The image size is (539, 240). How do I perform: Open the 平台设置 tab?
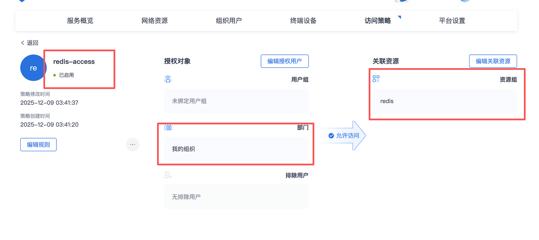[x=452, y=21]
